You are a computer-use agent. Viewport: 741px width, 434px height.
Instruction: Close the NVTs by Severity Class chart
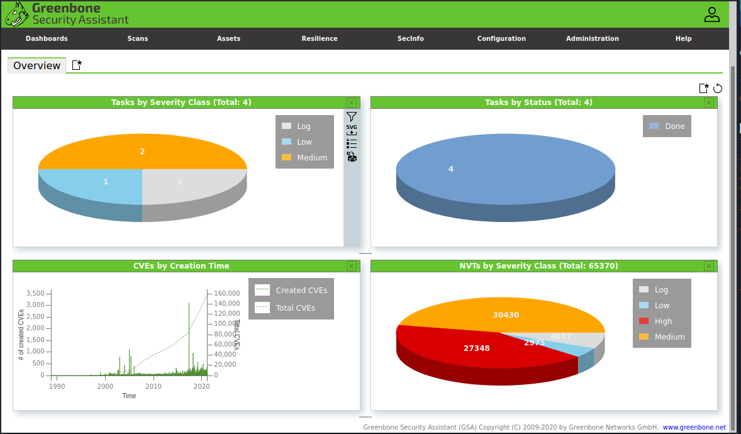pos(709,266)
